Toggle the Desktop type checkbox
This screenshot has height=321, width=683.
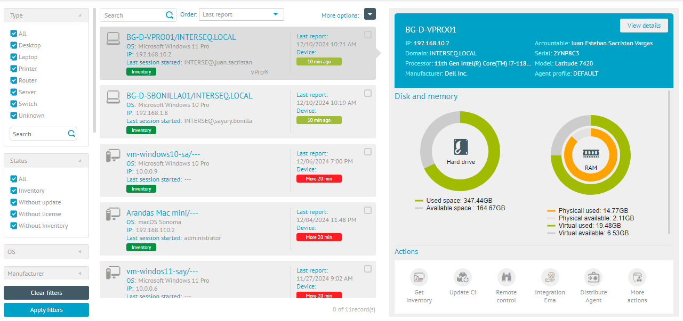[14, 45]
